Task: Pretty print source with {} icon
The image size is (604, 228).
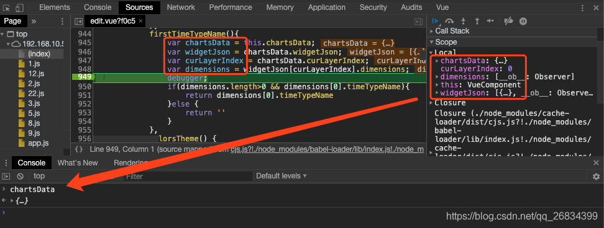Action: (78, 149)
